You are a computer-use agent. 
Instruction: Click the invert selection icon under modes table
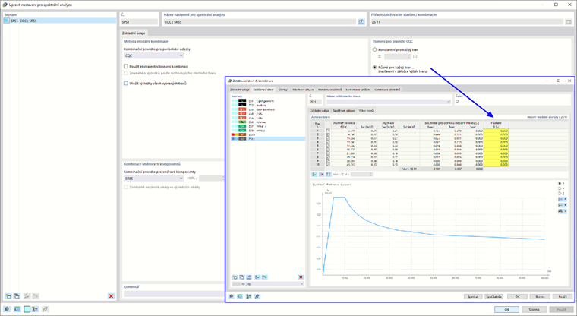[x=328, y=174]
